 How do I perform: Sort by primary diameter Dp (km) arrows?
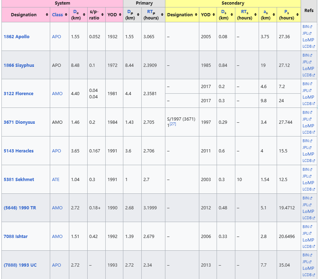139,15
